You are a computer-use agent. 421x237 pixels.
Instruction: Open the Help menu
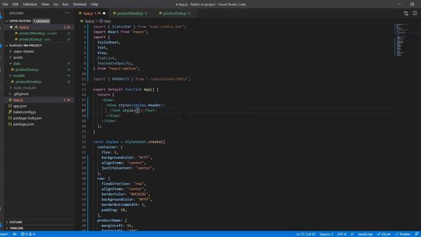[94, 5]
